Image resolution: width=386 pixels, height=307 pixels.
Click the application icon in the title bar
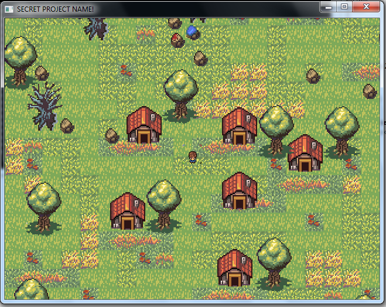point(9,9)
